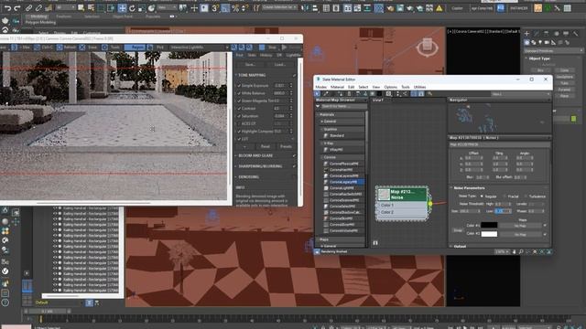Click the black Color #1 swatch
586x329 pixels.
tap(489, 226)
